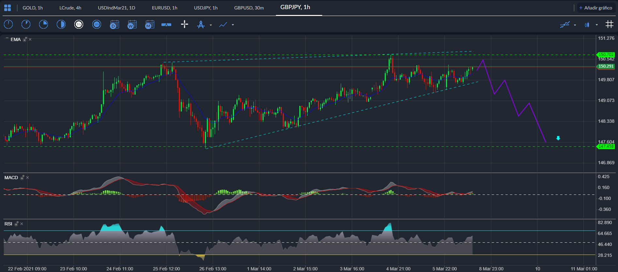Select the 1h timeframe button
The image size is (618, 272).
point(79,24)
